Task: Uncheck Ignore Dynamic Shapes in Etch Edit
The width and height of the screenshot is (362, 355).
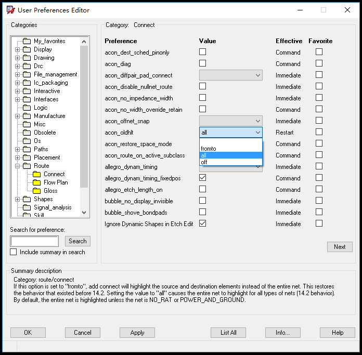Action: pyautogui.click(x=202, y=223)
